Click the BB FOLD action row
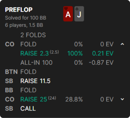Screen dimensions: 130x118 point(21,90)
